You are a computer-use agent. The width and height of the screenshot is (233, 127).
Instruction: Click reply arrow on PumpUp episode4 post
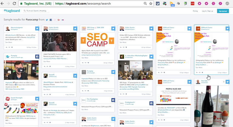tap(83, 91)
